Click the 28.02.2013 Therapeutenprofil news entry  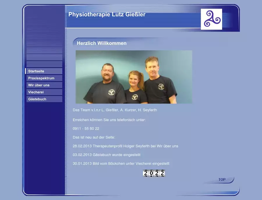point(125,146)
